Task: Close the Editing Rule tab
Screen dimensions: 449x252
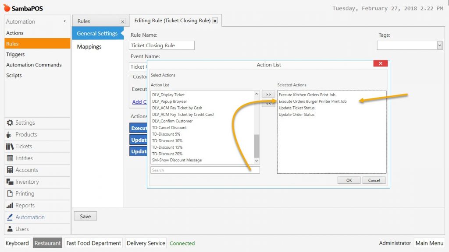Action: tap(215, 21)
